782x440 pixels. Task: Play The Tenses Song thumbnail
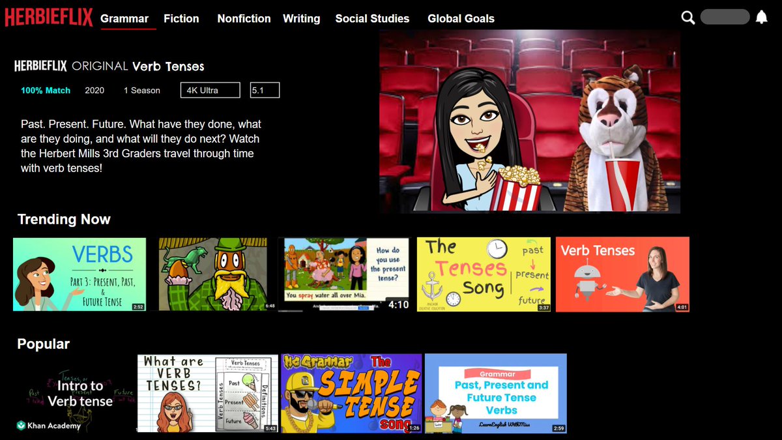484,274
